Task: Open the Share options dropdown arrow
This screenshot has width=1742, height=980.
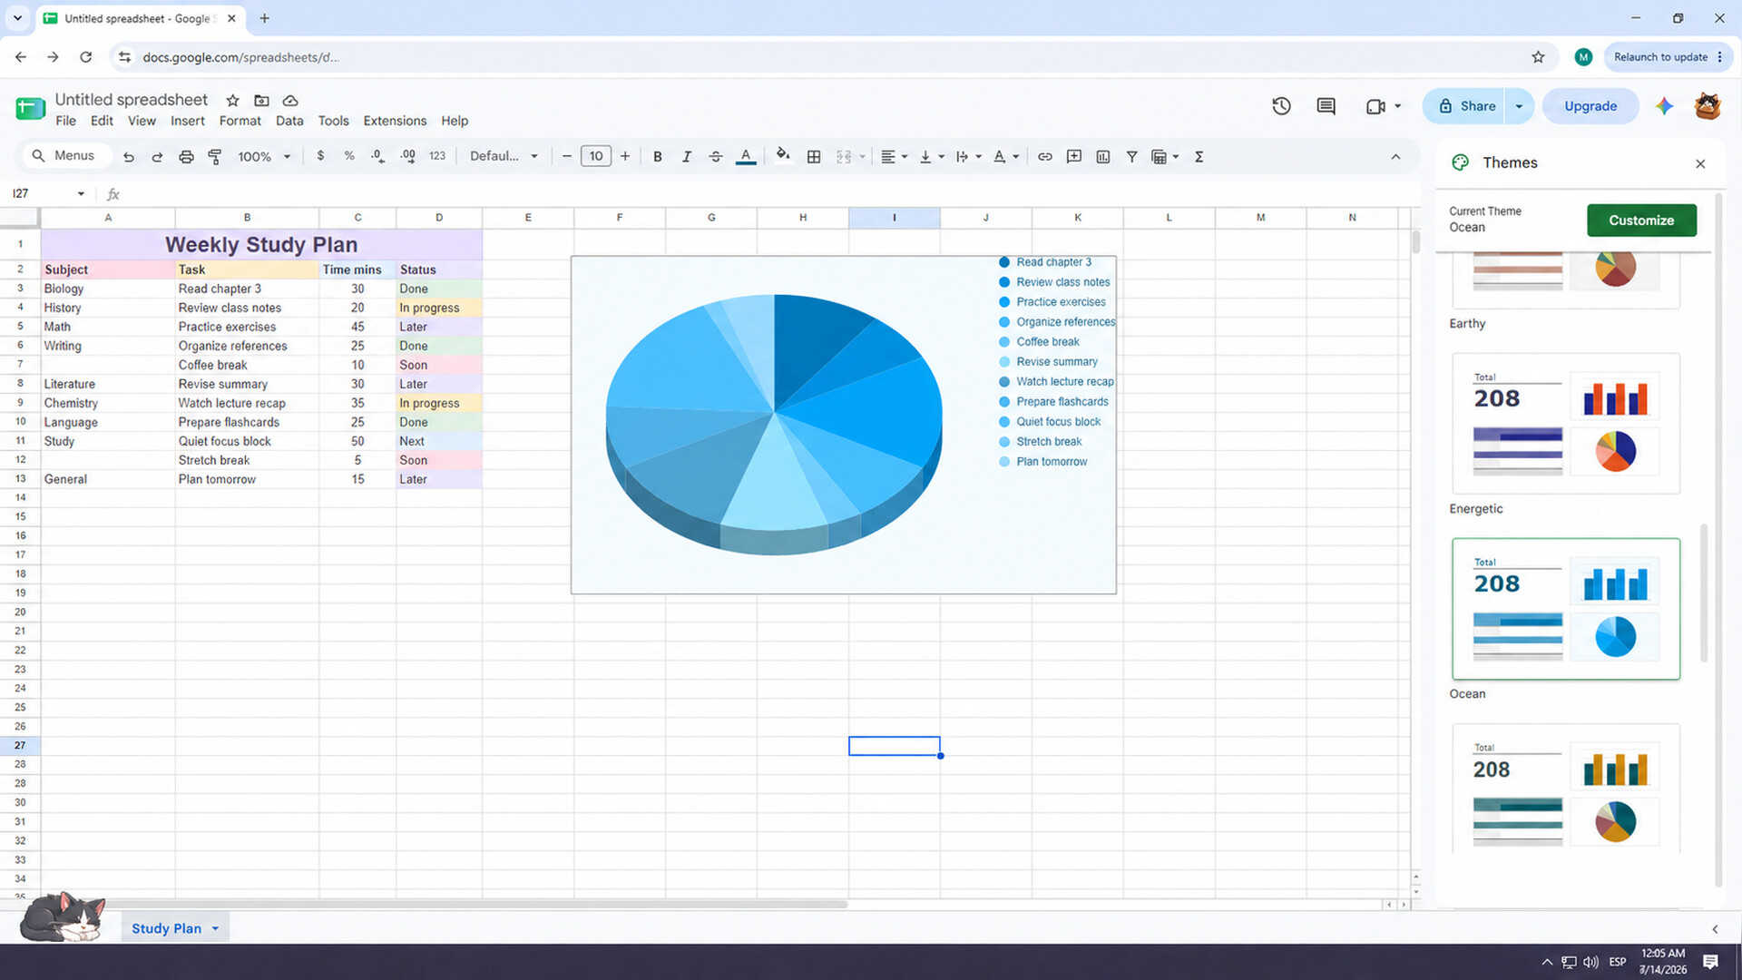Action: [1519, 106]
